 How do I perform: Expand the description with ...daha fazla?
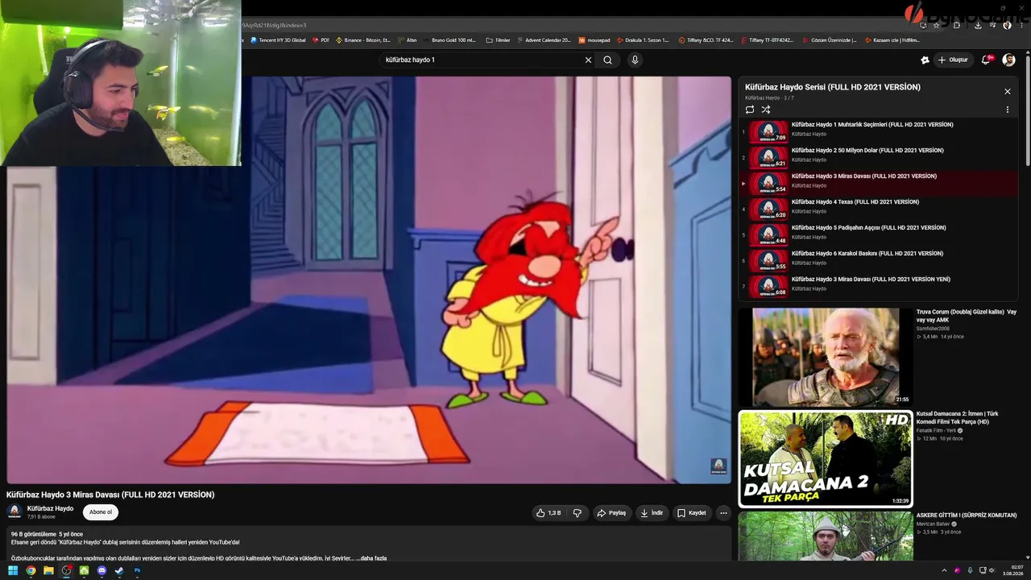371,558
